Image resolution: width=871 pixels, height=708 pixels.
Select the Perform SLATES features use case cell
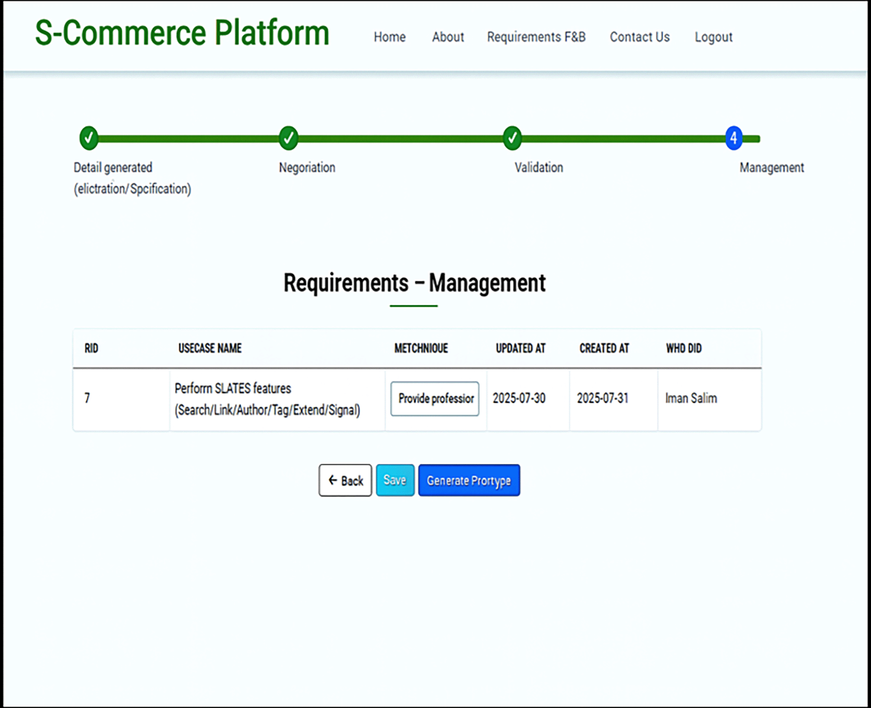point(267,399)
